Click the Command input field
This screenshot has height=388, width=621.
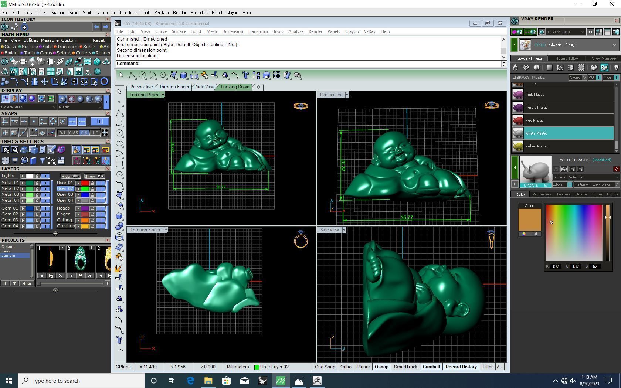[x=308, y=64]
